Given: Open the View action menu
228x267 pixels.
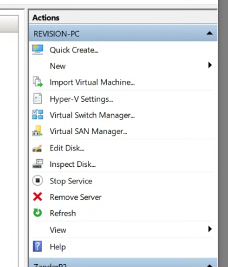Looking at the screenshot, I should [x=58, y=230].
